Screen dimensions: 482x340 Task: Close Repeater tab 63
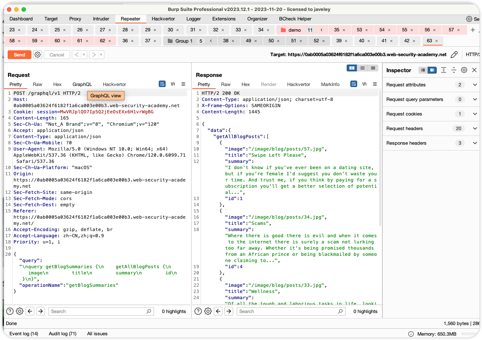tap(437, 41)
